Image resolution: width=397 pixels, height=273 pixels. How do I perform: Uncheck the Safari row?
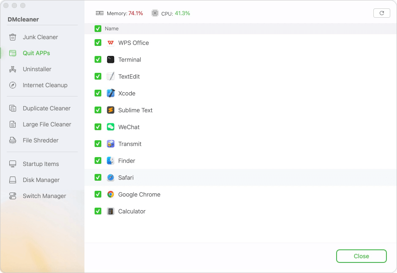point(98,177)
